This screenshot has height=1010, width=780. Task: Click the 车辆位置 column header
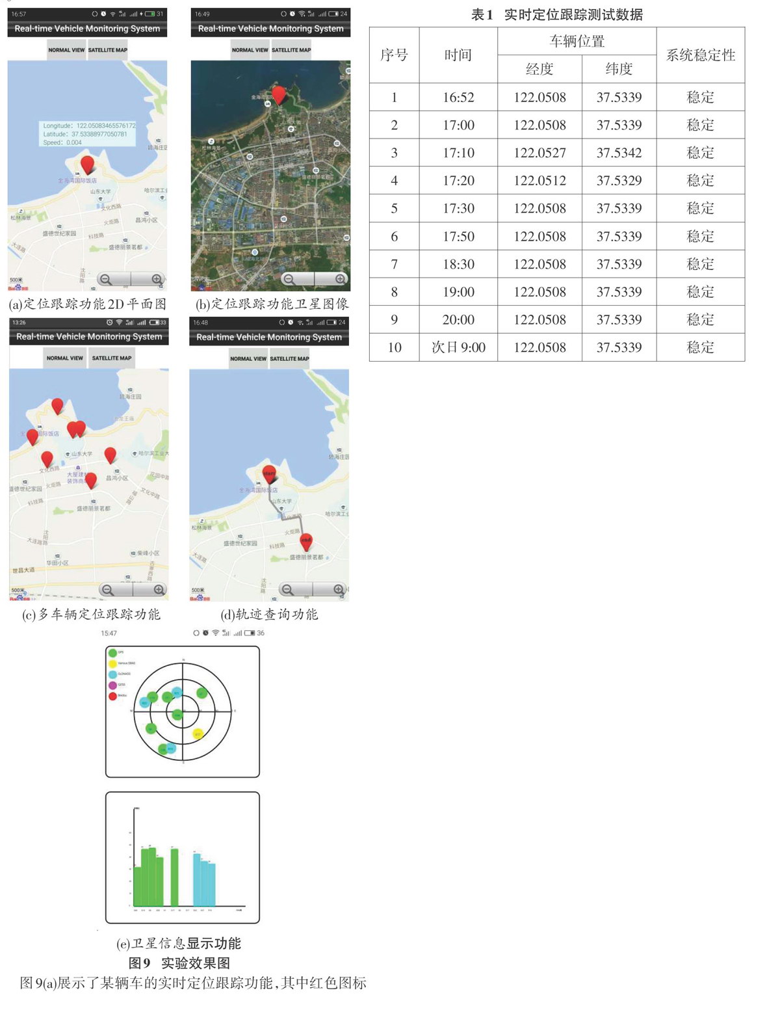pyautogui.click(x=577, y=42)
